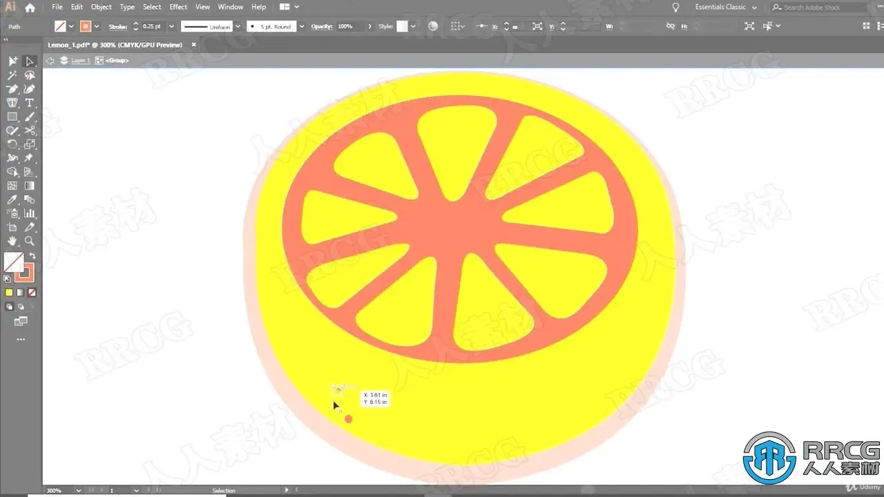The height and width of the screenshot is (497, 884).
Task: Set paint mode to Color
Action: (x=9, y=293)
